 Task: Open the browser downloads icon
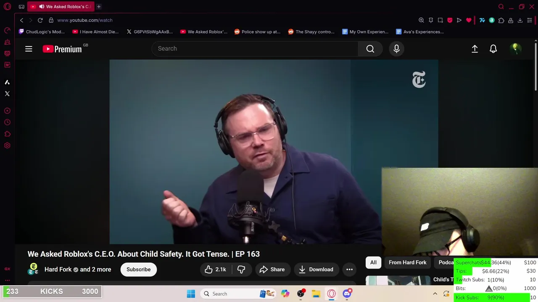[x=520, y=20]
